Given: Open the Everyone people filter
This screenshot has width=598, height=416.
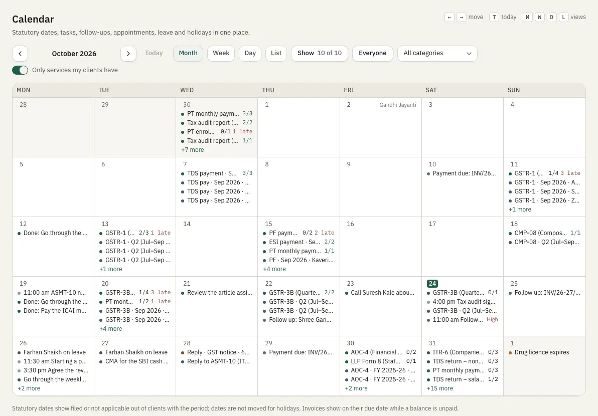Looking at the screenshot, I should click(x=373, y=54).
